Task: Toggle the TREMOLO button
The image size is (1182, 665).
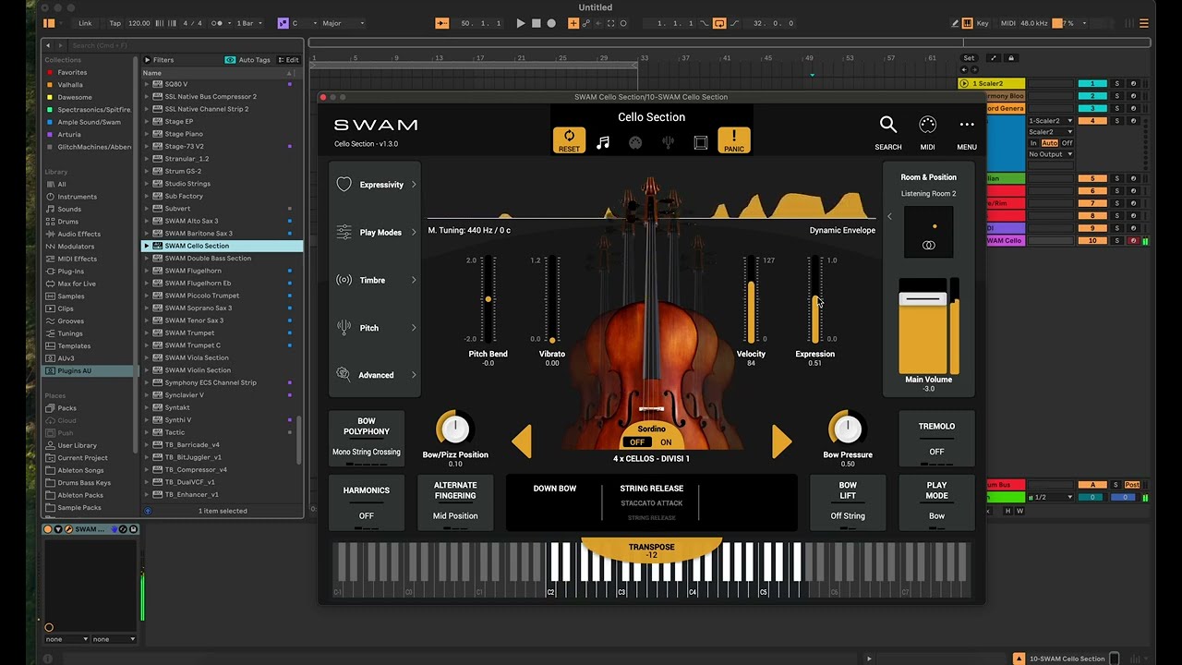Action: click(936, 439)
